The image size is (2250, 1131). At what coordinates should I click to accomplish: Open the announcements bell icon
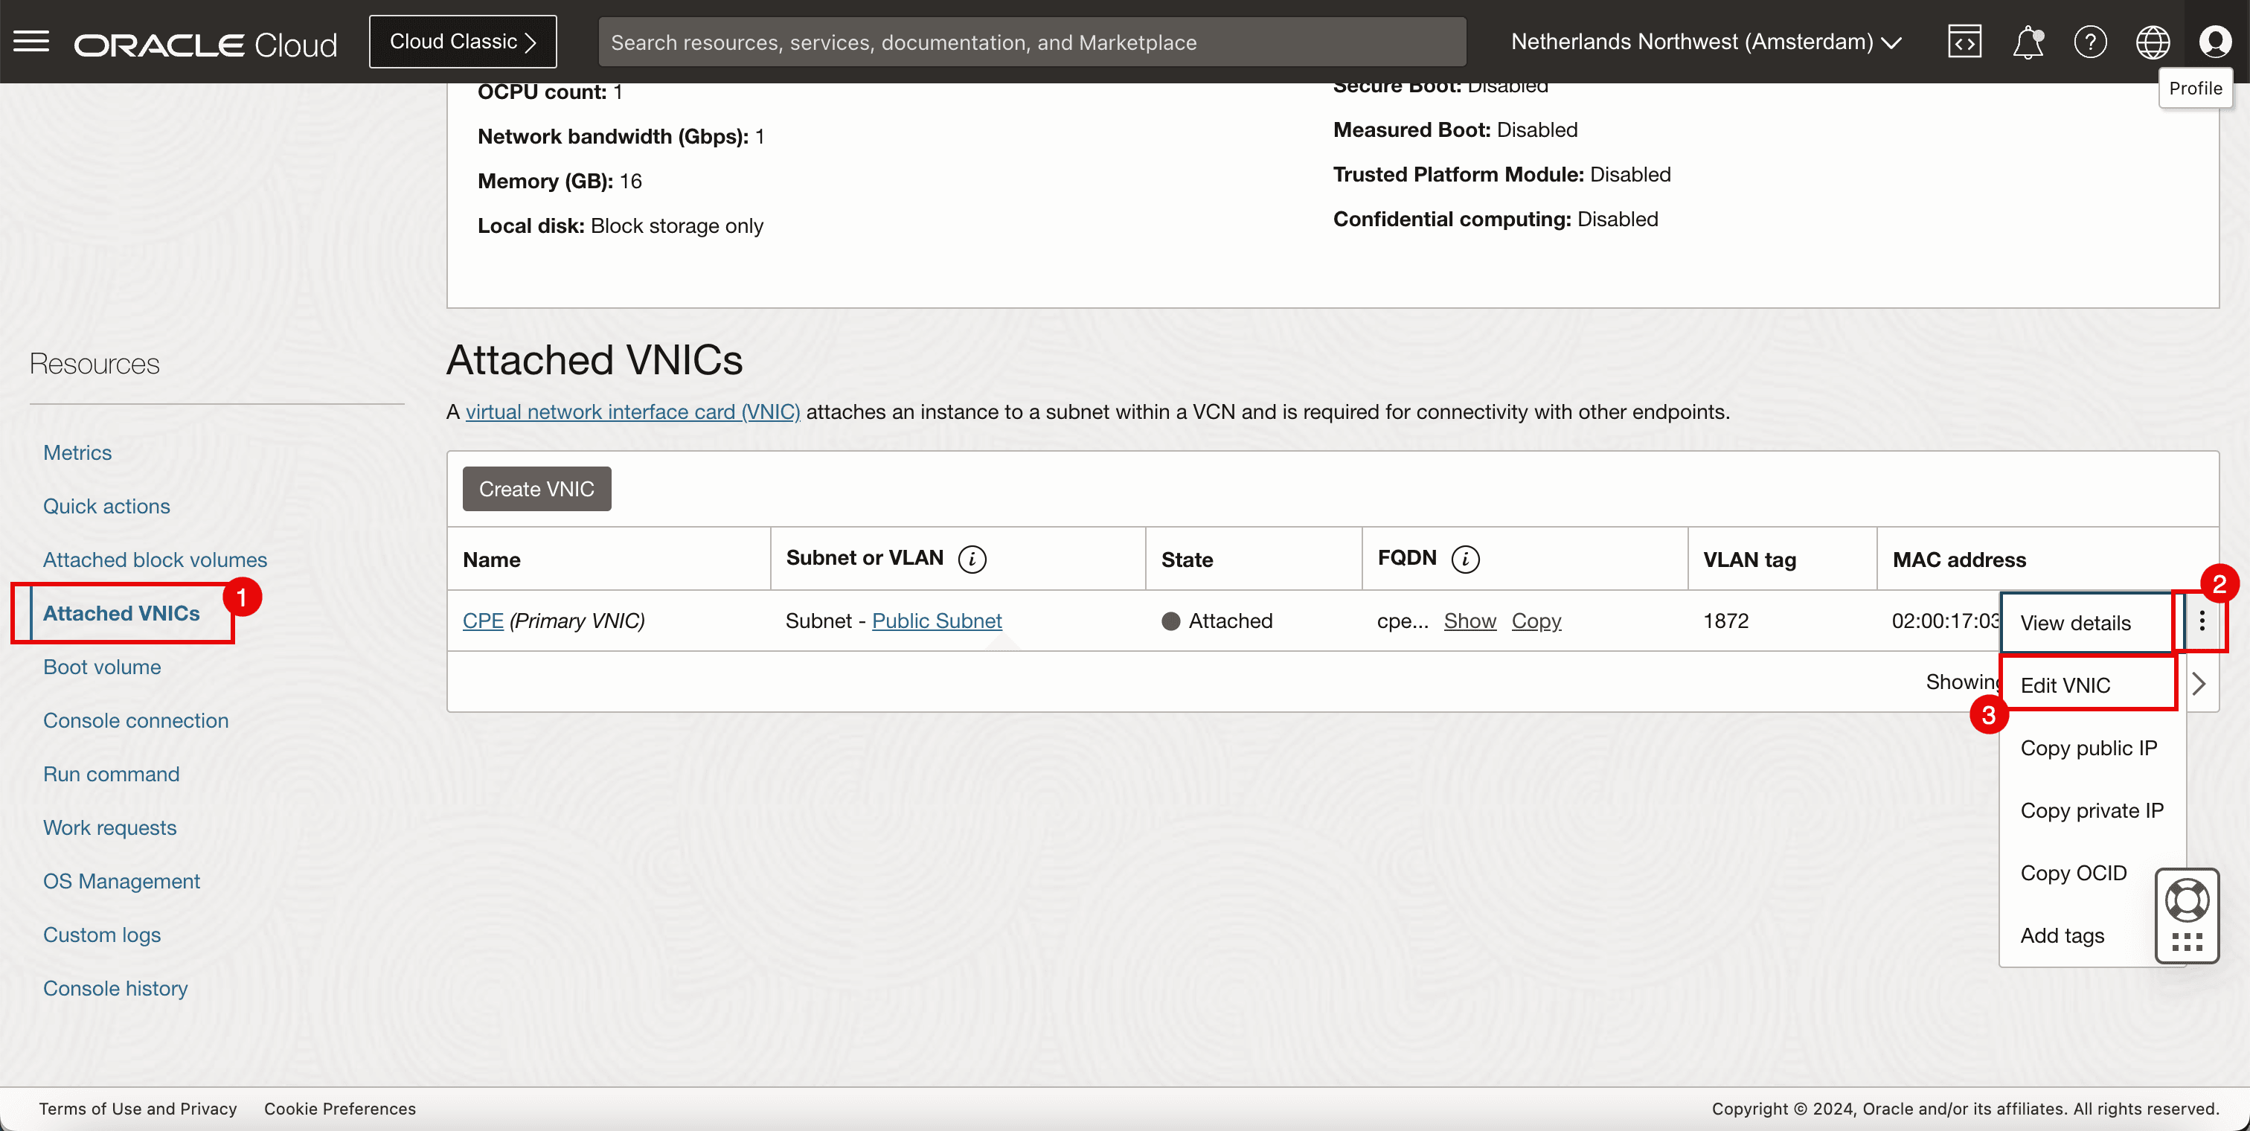click(x=2028, y=41)
